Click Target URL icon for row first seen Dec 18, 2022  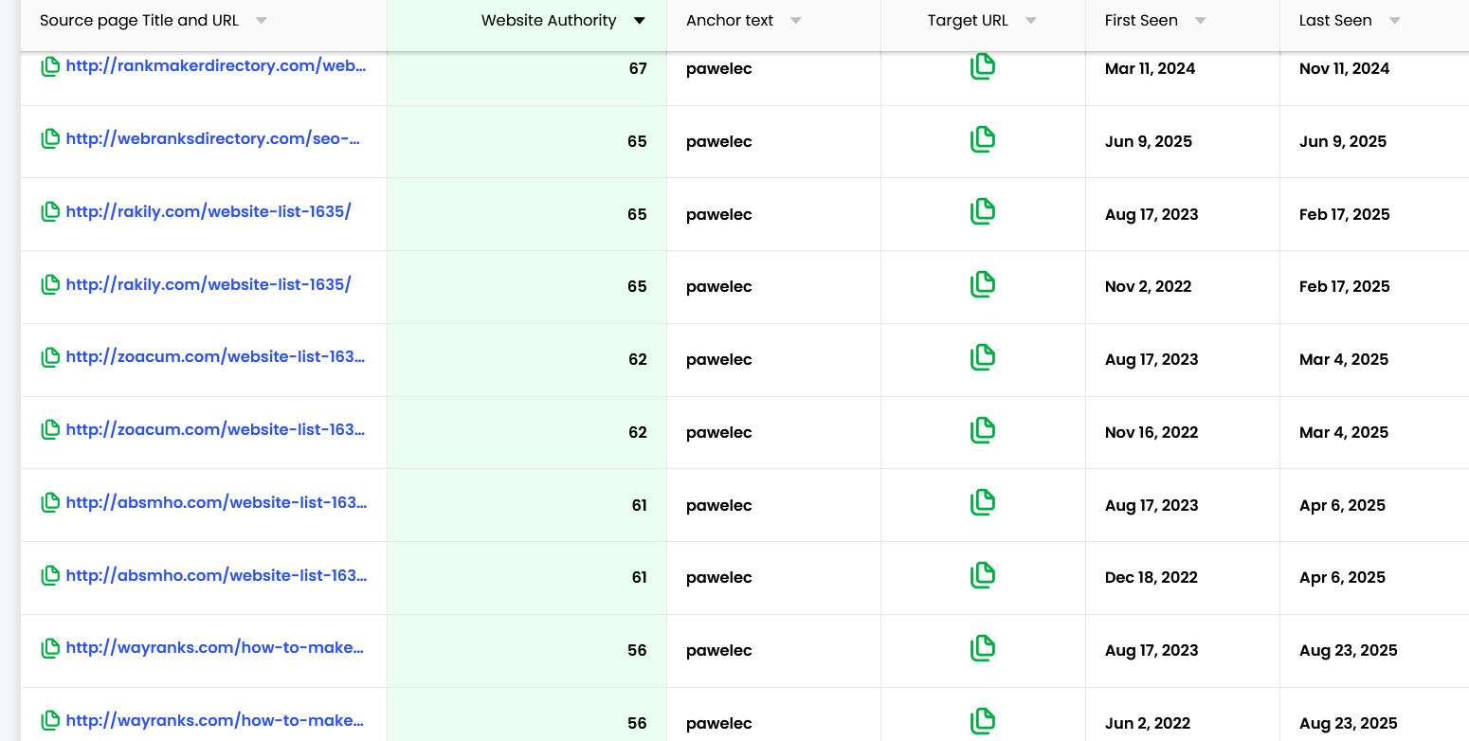point(983,575)
